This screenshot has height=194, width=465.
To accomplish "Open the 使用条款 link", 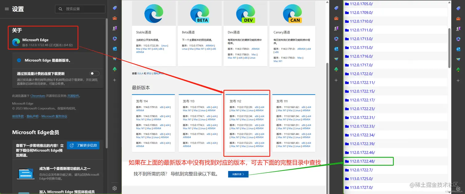I will pos(18,116).
